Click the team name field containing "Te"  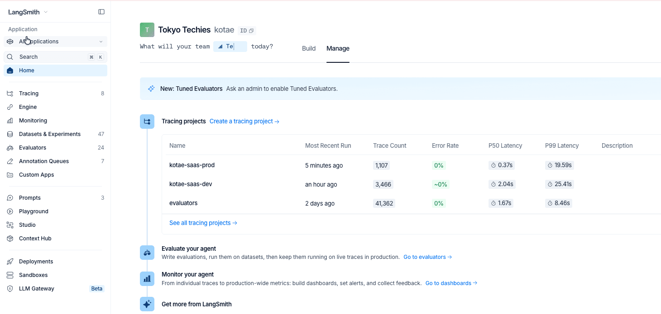230,47
